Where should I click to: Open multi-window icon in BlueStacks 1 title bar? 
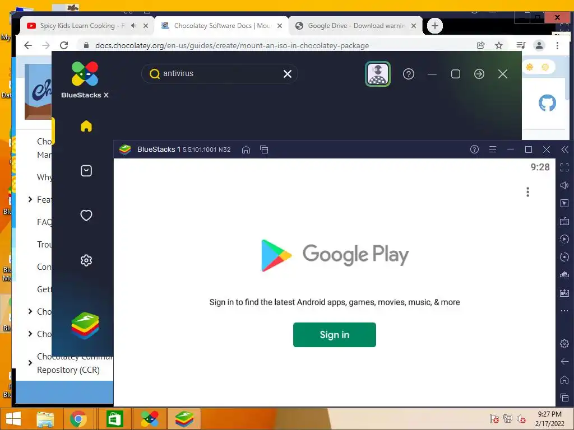click(264, 149)
